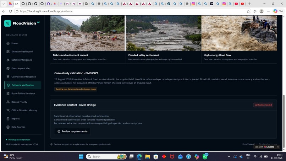Open WhatsApp from the taskbar
The image size is (286, 161).
[205, 157]
